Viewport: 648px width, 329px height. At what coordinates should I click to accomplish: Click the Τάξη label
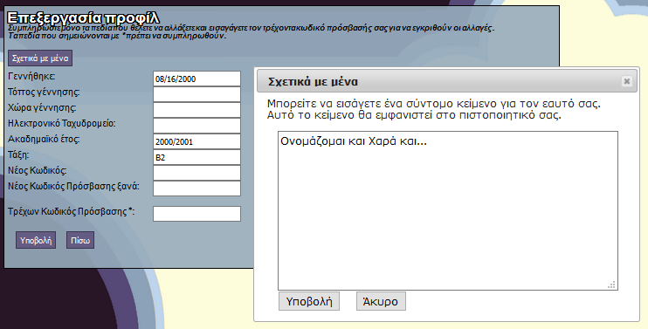coord(18,154)
